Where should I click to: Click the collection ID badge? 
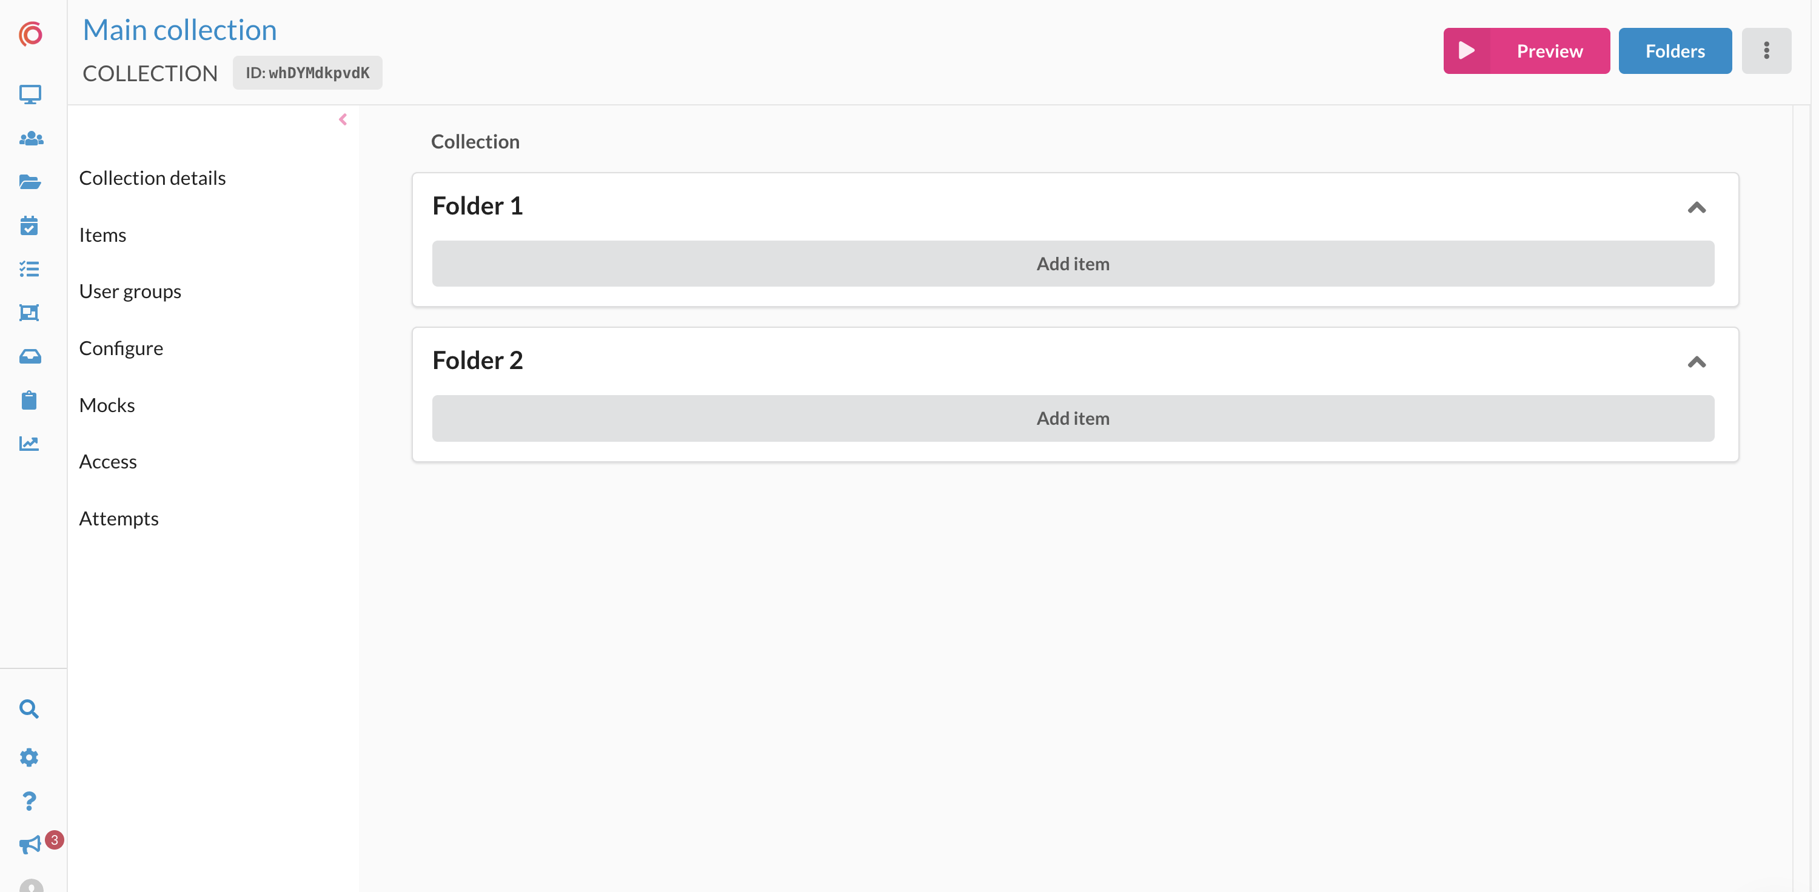[307, 73]
